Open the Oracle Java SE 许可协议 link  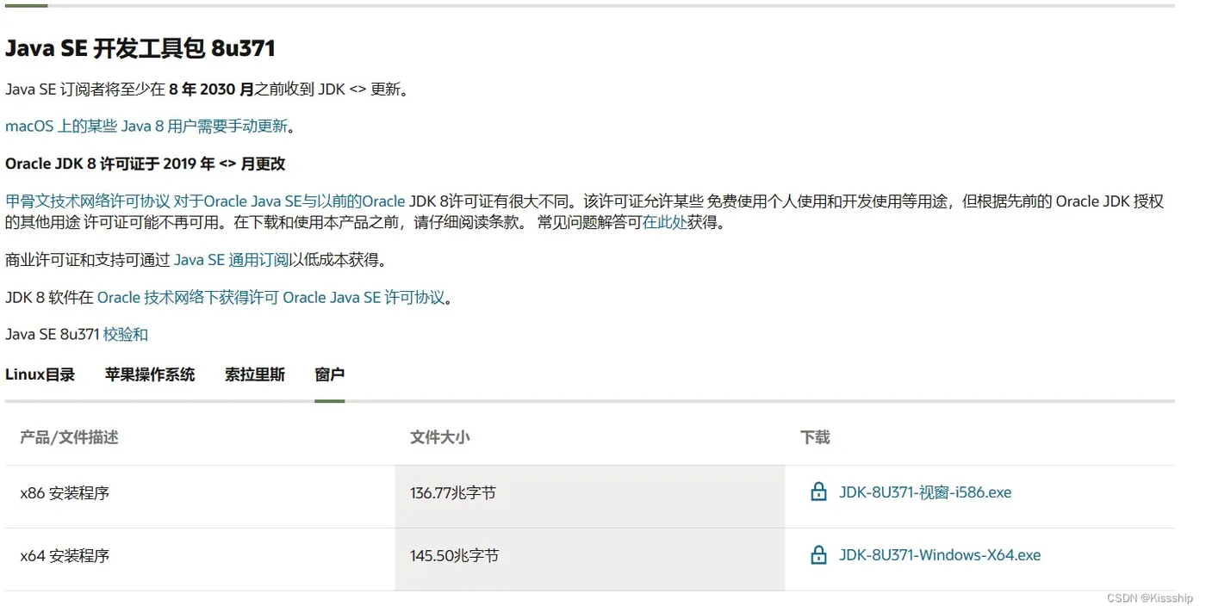click(x=364, y=298)
